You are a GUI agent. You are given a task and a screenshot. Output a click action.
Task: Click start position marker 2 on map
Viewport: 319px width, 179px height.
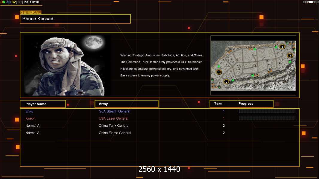tap(227, 82)
